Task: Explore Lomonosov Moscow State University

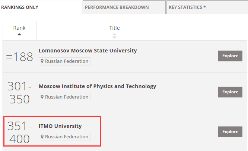Action: pos(230,56)
